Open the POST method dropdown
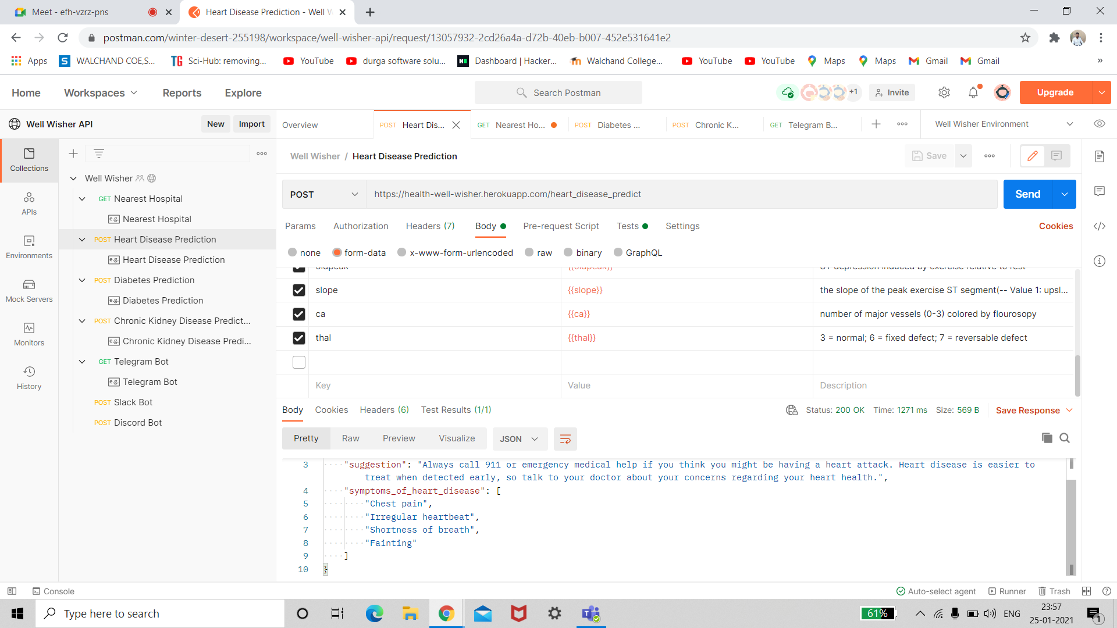This screenshot has height=628, width=1117. [323, 194]
